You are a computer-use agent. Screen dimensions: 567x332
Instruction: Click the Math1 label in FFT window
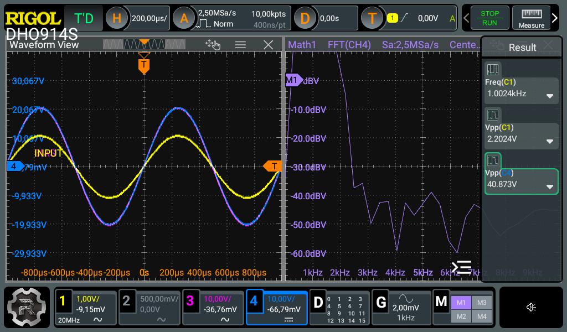(x=302, y=44)
